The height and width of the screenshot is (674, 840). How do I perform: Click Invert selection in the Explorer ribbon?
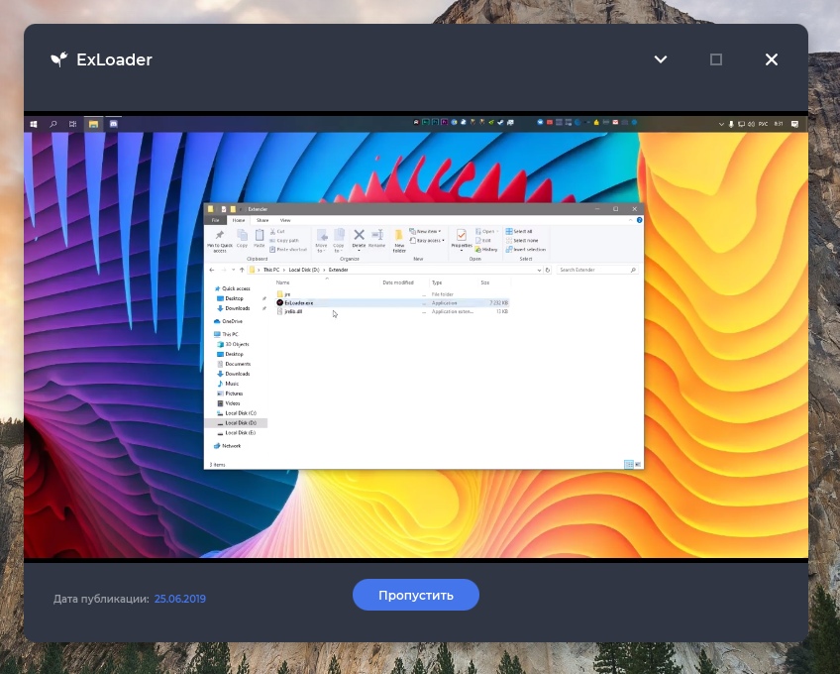[526, 250]
